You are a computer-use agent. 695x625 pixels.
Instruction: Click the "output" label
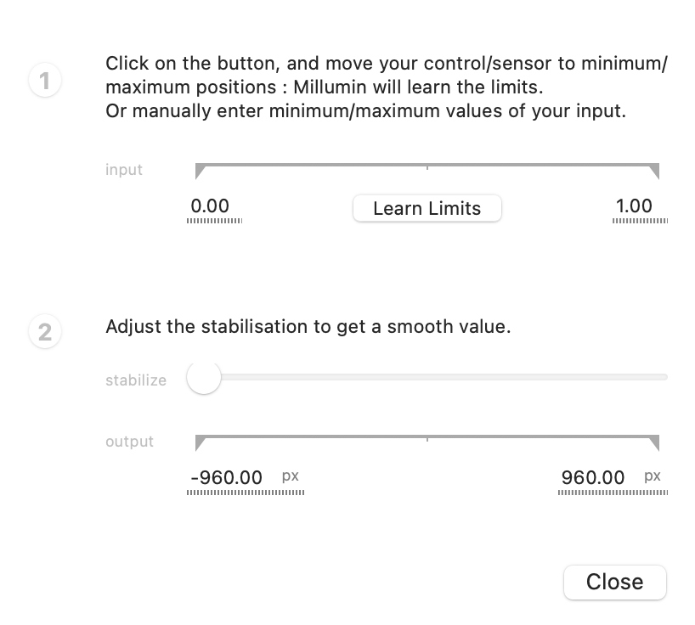[129, 442]
